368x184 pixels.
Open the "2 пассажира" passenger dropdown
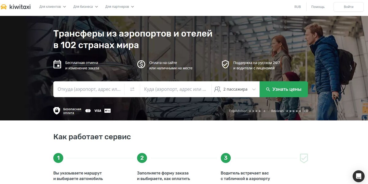236,89
